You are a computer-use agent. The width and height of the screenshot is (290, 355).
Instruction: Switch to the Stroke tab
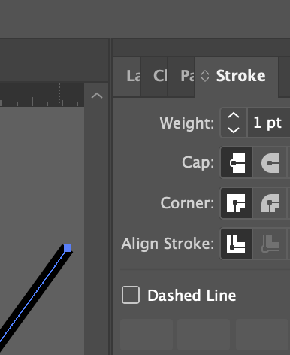pyautogui.click(x=237, y=77)
